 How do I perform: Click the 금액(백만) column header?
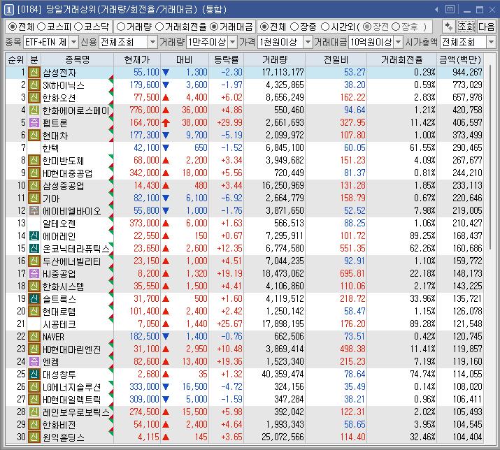[460, 59]
